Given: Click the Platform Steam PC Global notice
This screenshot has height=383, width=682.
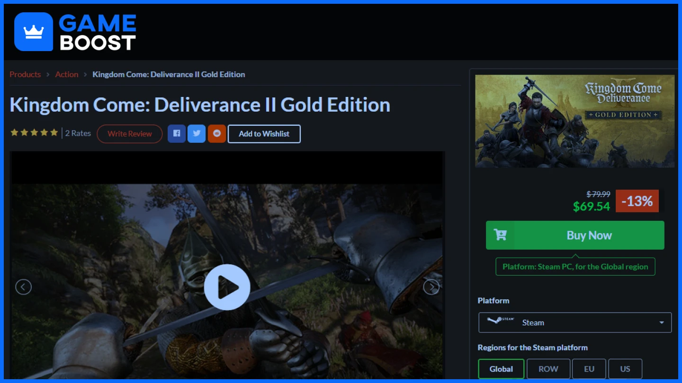Looking at the screenshot, I should pyautogui.click(x=575, y=267).
